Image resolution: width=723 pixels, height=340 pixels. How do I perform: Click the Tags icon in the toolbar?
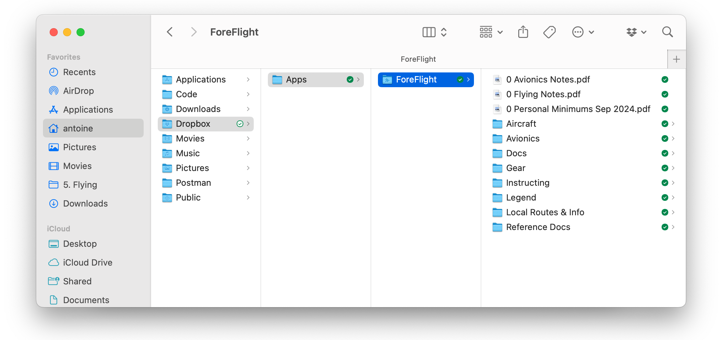(549, 32)
